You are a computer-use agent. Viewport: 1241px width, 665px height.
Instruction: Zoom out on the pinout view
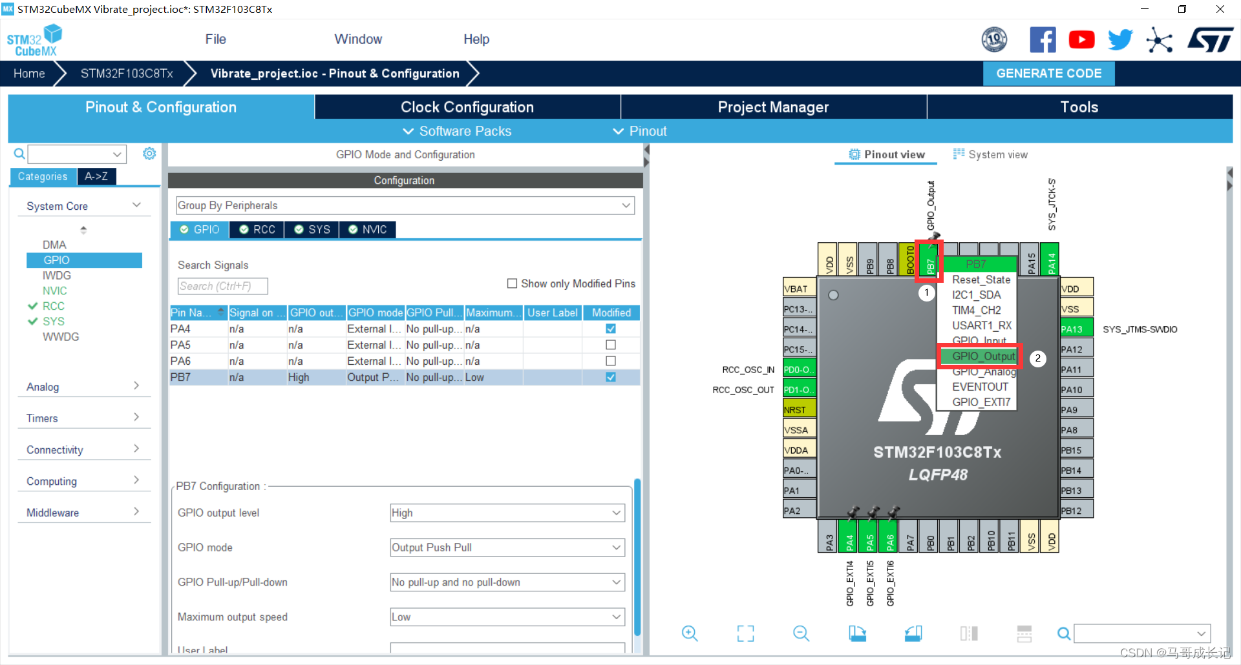coord(801,633)
